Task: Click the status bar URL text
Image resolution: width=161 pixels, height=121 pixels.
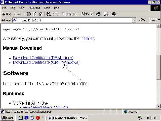Action: [29, 112]
